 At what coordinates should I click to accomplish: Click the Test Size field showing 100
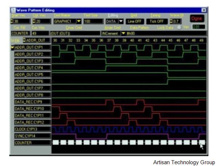[93, 21]
